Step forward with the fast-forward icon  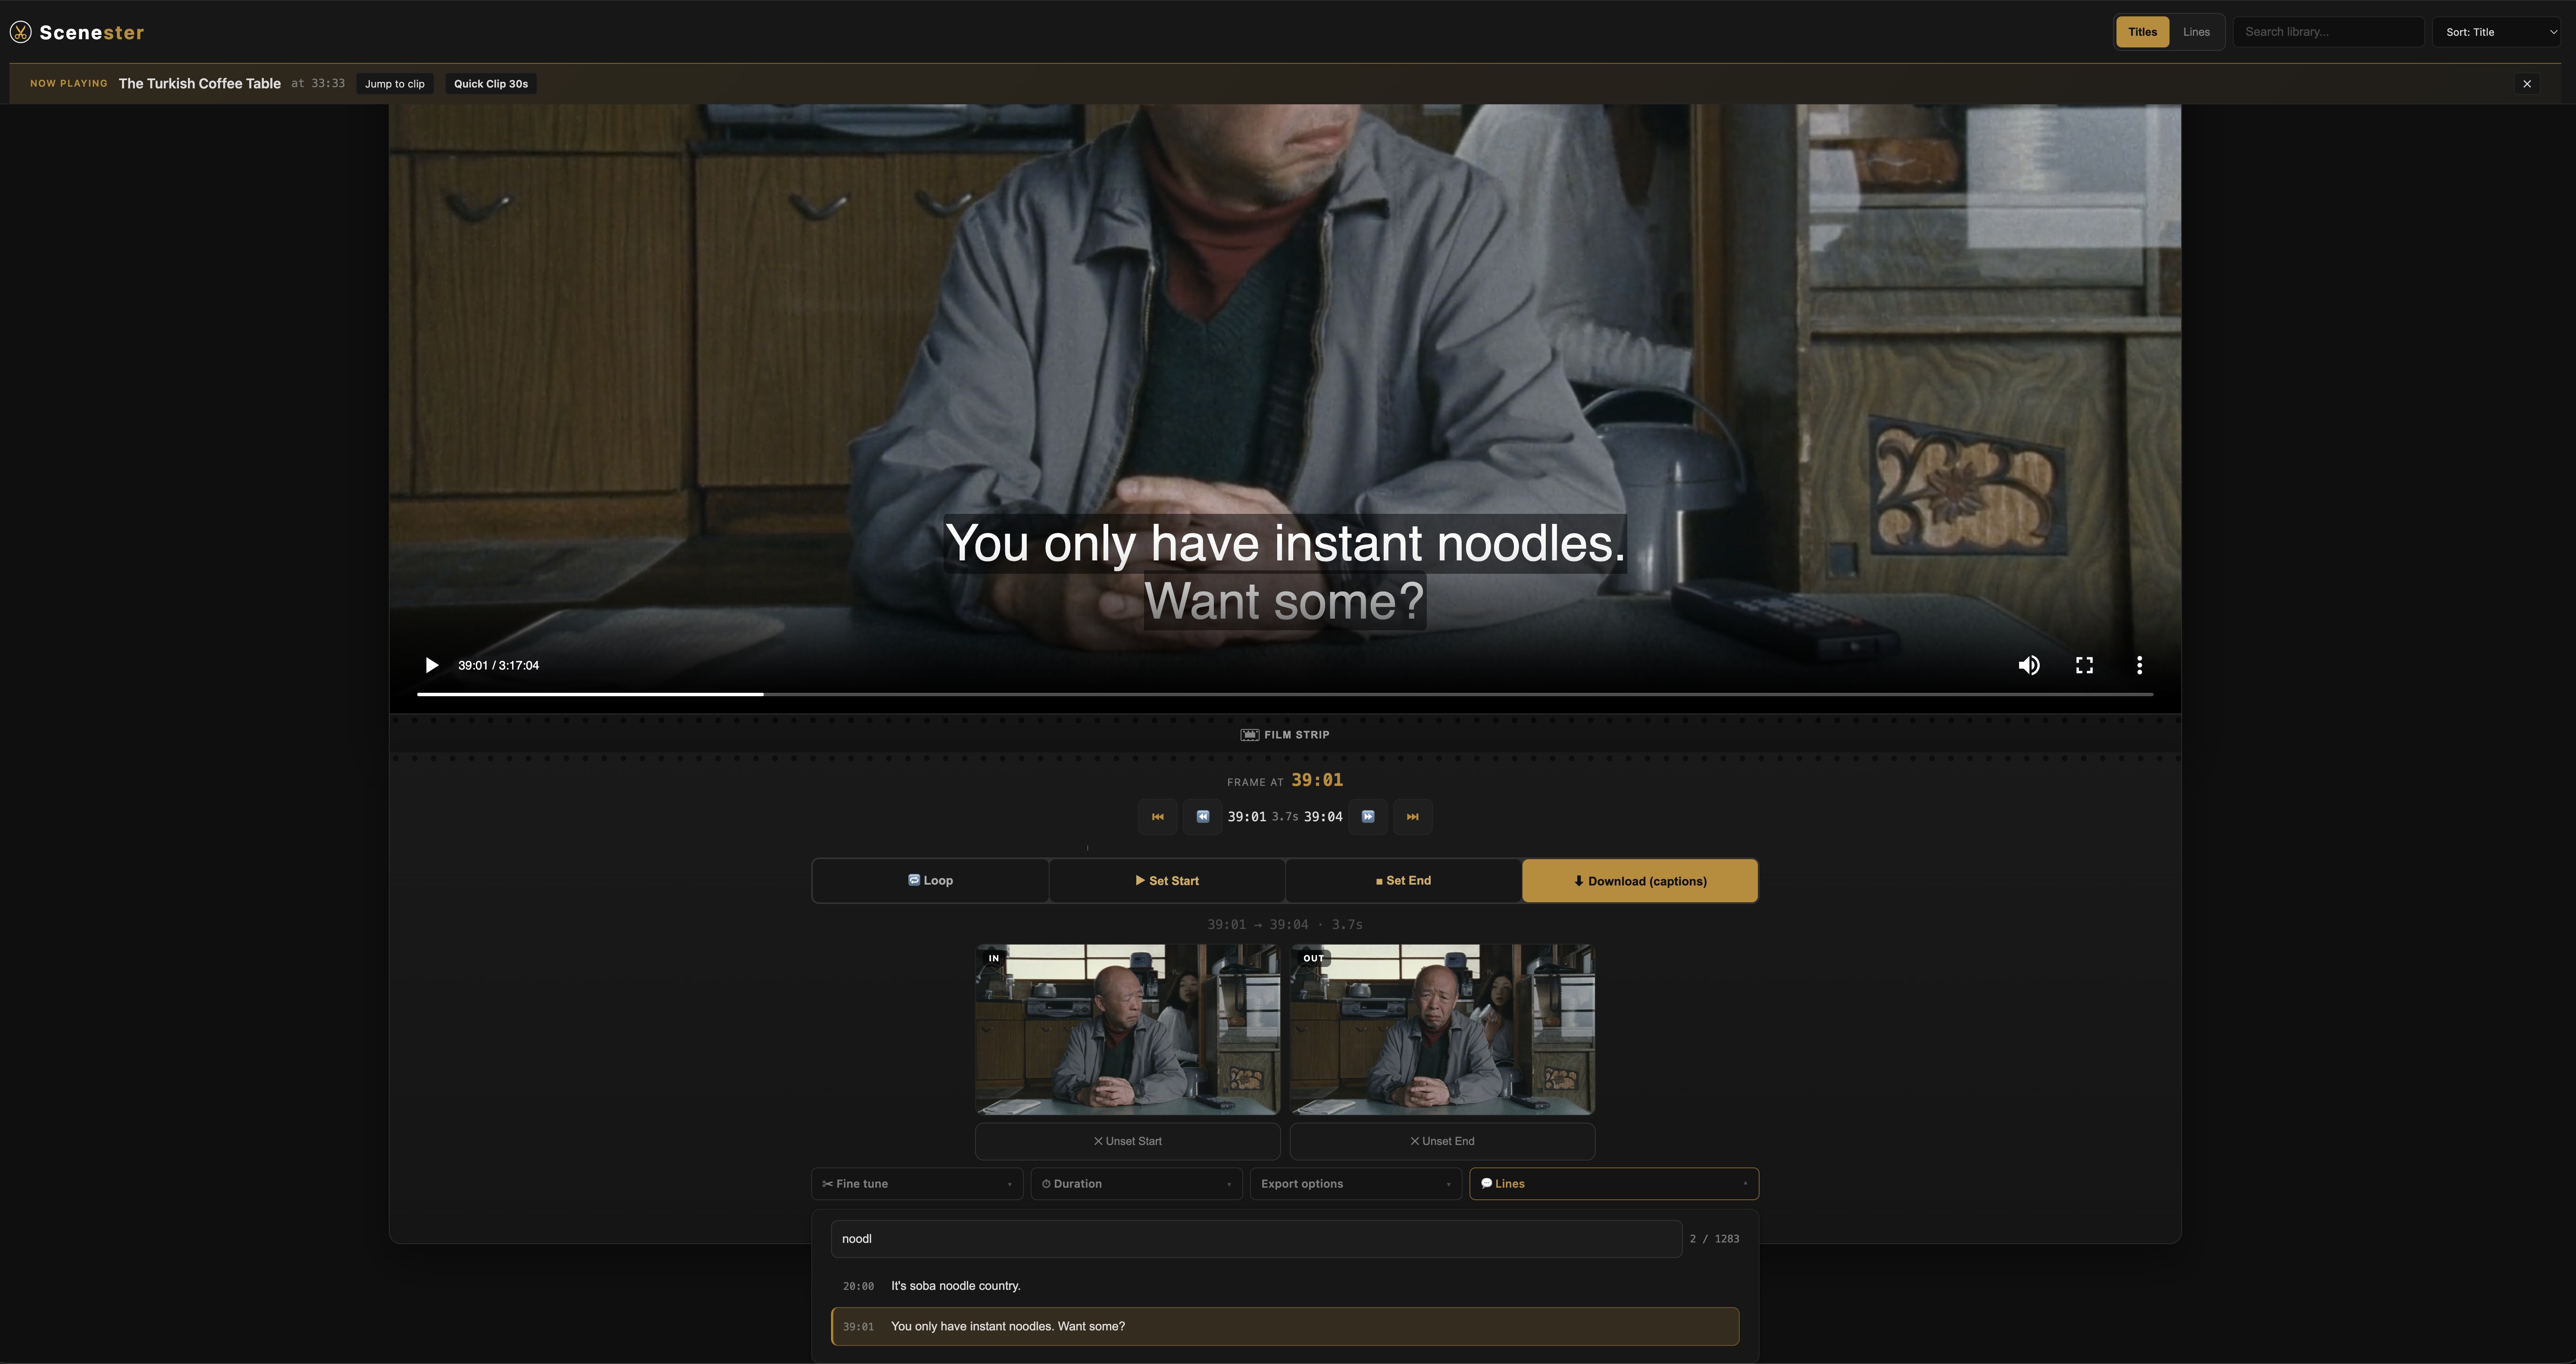pyautogui.click(x=1368, y=817)
